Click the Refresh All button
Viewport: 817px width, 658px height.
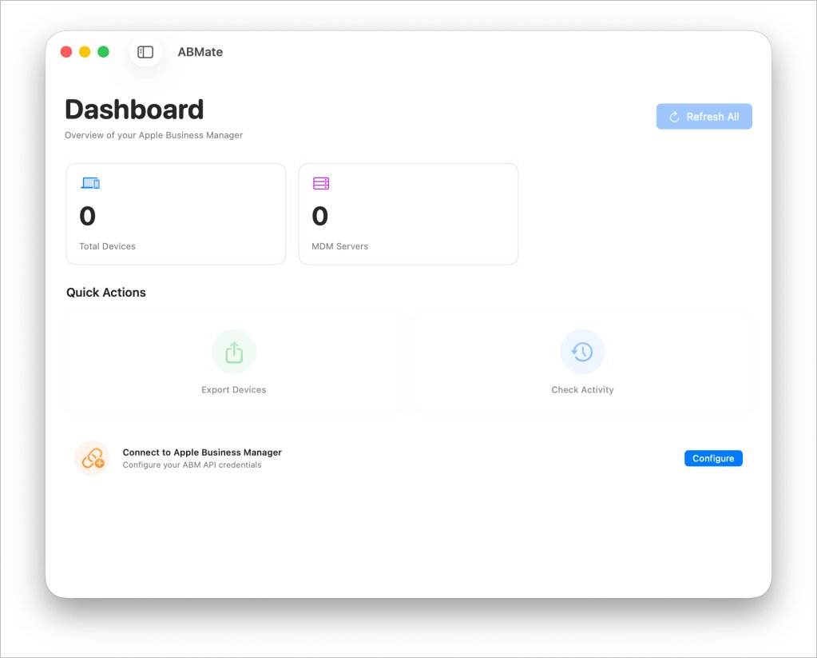click(704, 117)
